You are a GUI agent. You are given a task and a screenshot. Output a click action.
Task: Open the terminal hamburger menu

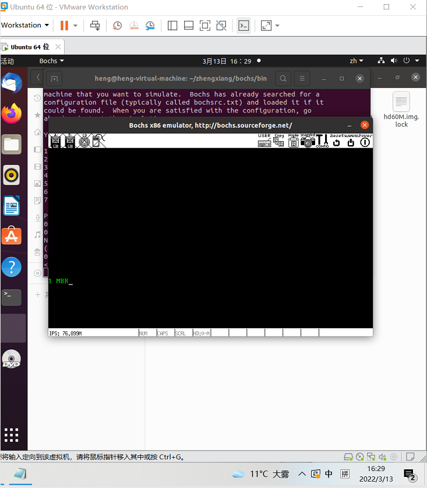[x=302, y=79]
